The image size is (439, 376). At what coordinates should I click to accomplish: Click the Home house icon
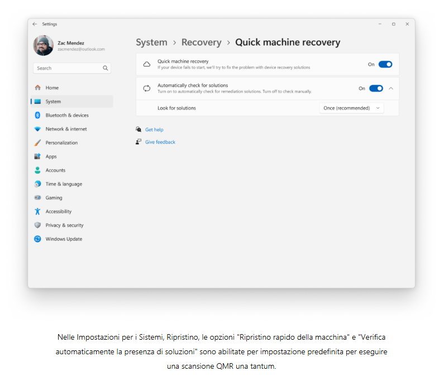37,88
